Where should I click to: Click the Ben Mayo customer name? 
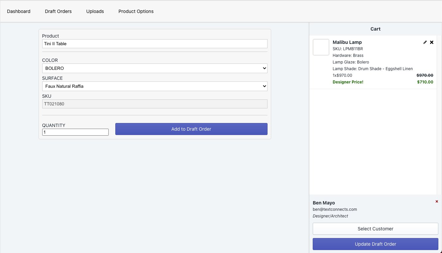(x=324, y=203)
